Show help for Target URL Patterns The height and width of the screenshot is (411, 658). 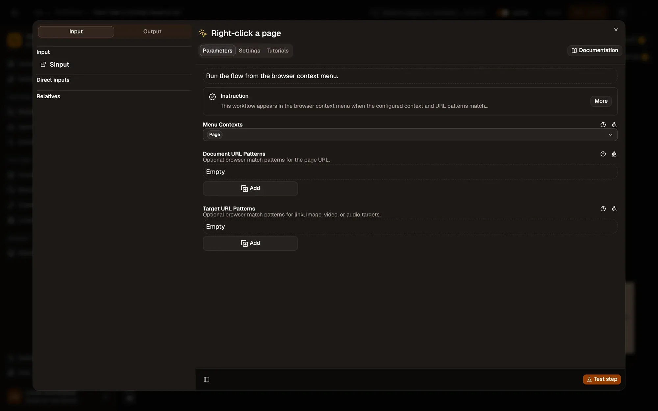603,209
